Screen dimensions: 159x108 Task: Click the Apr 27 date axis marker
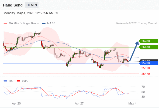point(79,103)
